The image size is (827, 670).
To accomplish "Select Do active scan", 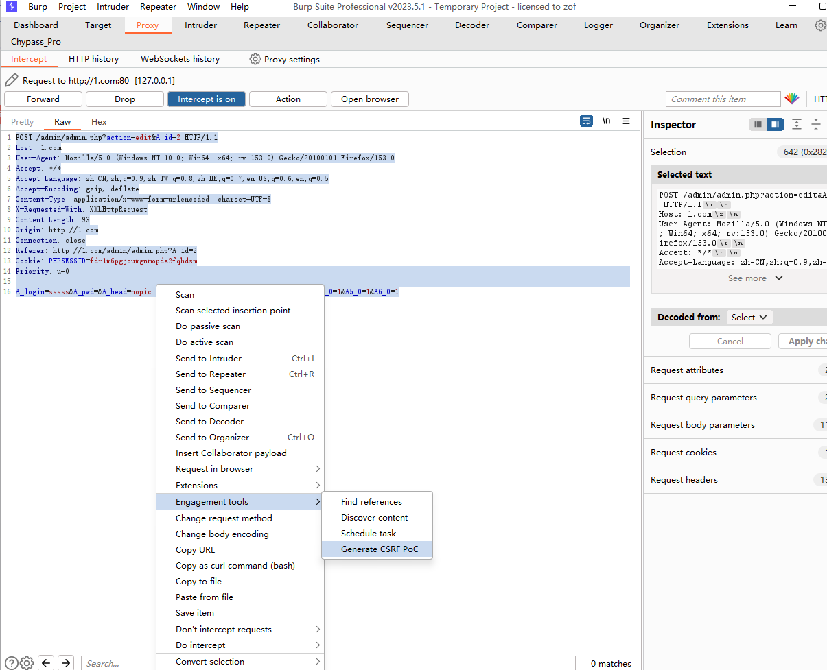I will tap(240, 342).
